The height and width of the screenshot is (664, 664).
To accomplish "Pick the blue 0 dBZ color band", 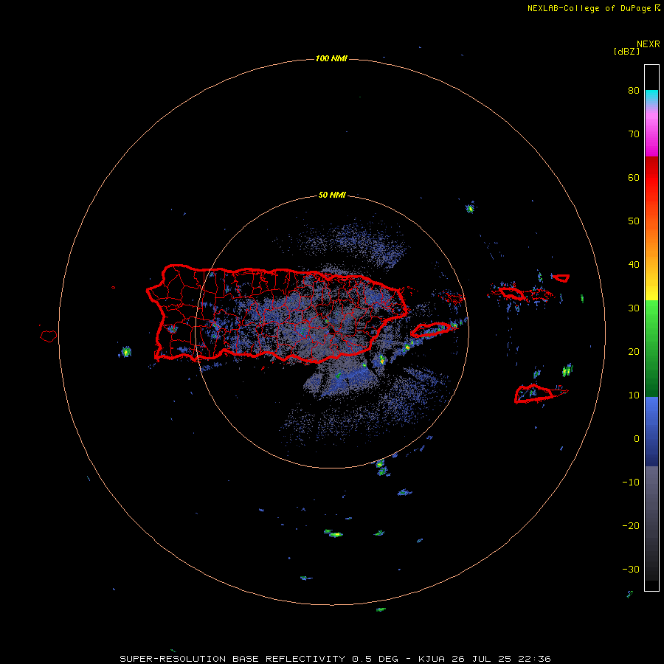I will 651,439.
